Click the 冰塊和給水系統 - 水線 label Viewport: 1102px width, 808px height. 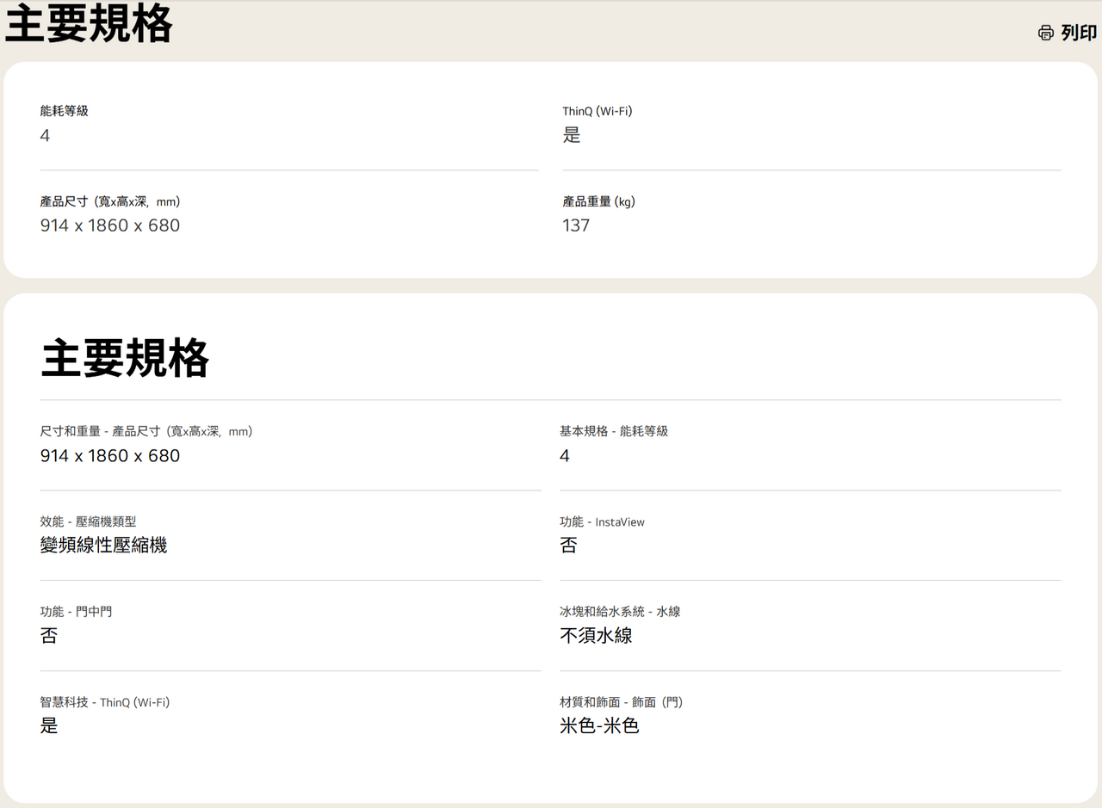click(620, 611)
